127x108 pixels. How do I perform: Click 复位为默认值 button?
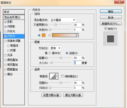click(73, 95)
